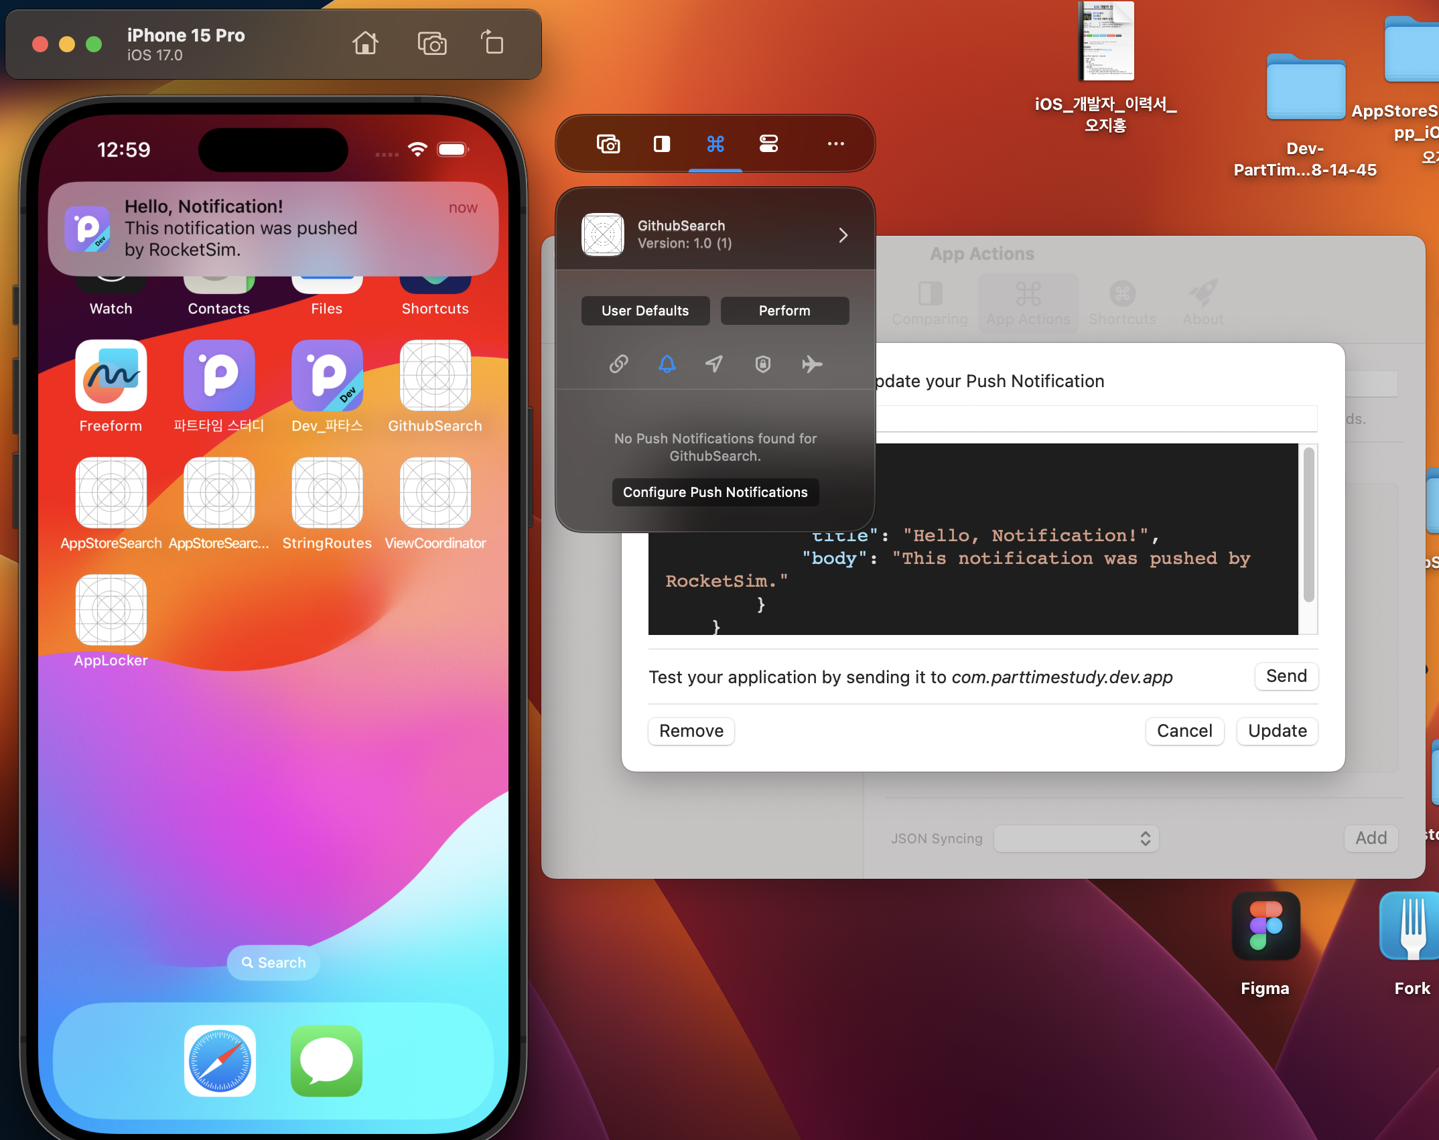Select the privacy shield icon
1439x1140 pixels.
click(762, 364)
